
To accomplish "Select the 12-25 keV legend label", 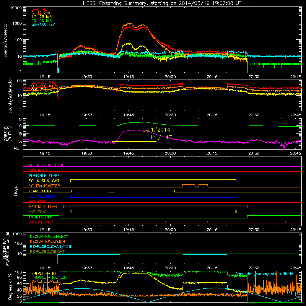I will click(x=42, y=17).
